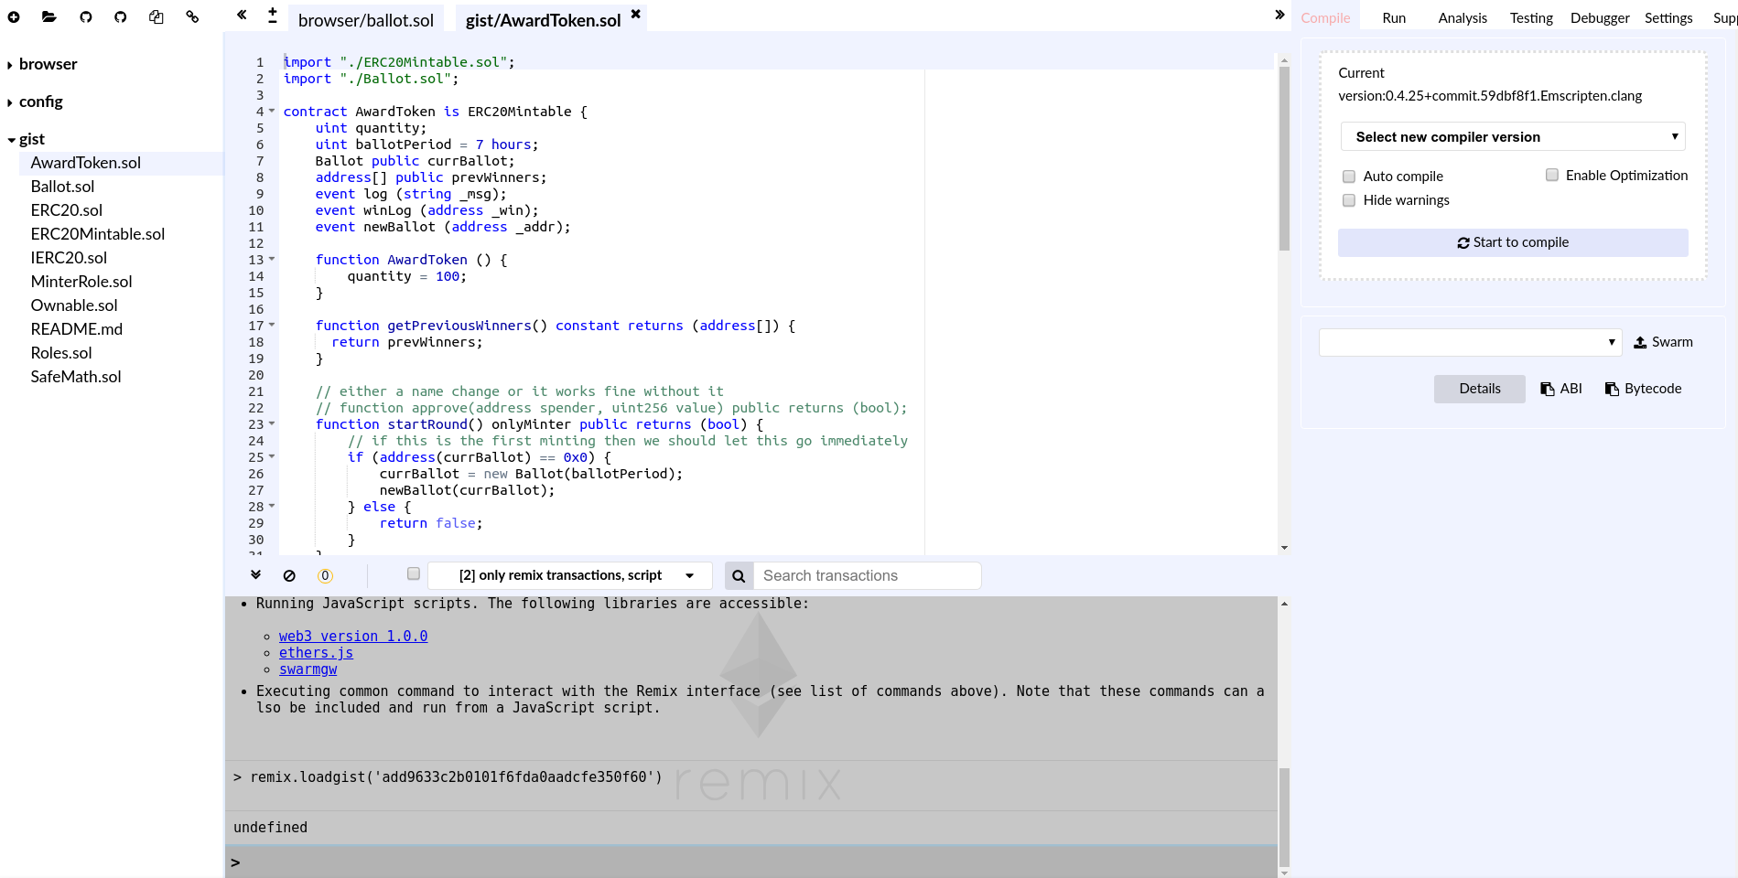Publish files to a GitHub gist
This screenshot has height=878, width=1738.
[85, 16]
